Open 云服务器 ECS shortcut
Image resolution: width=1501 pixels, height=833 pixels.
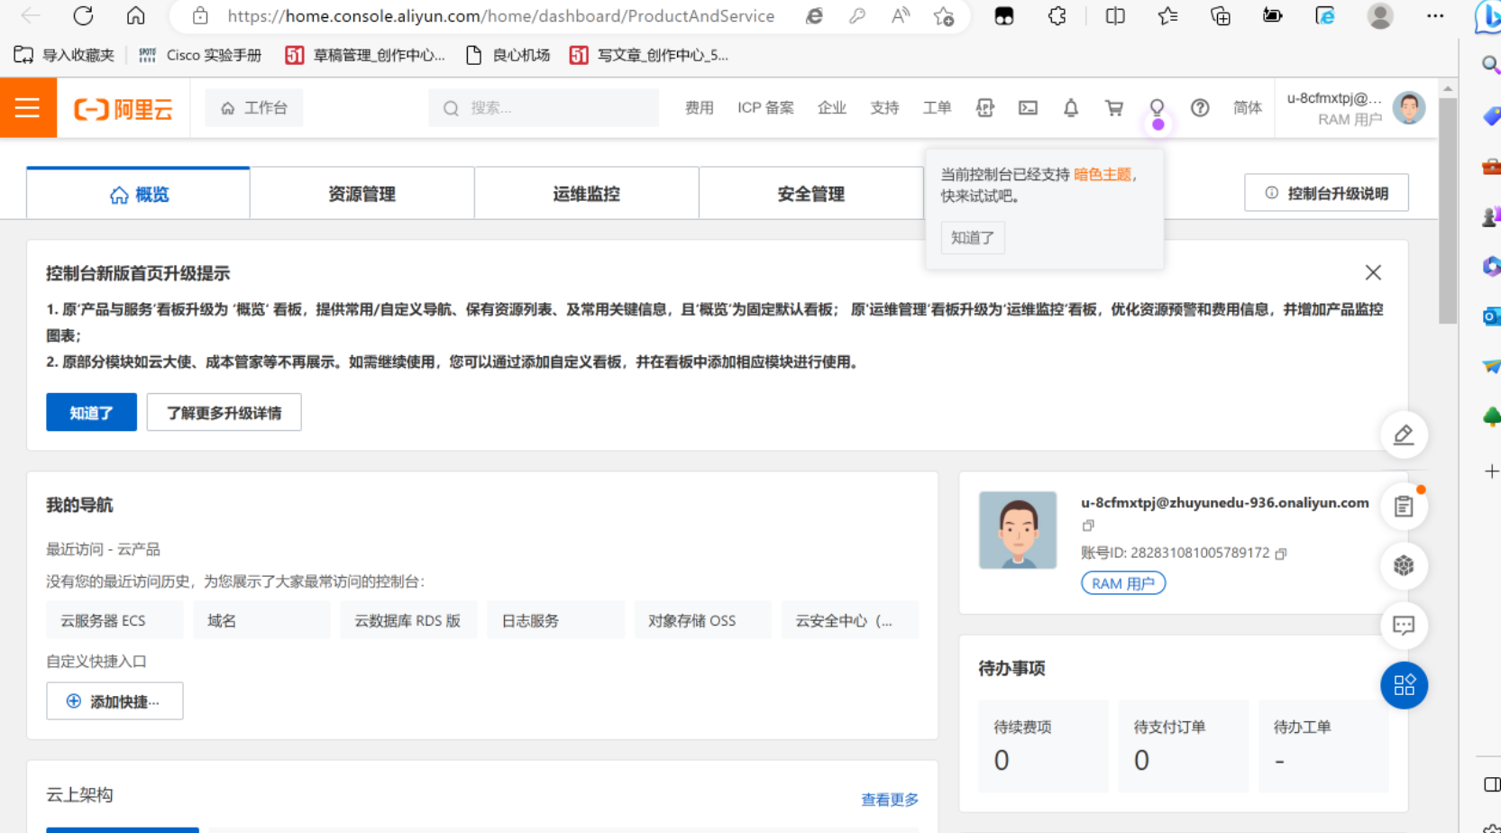(114, 621)
